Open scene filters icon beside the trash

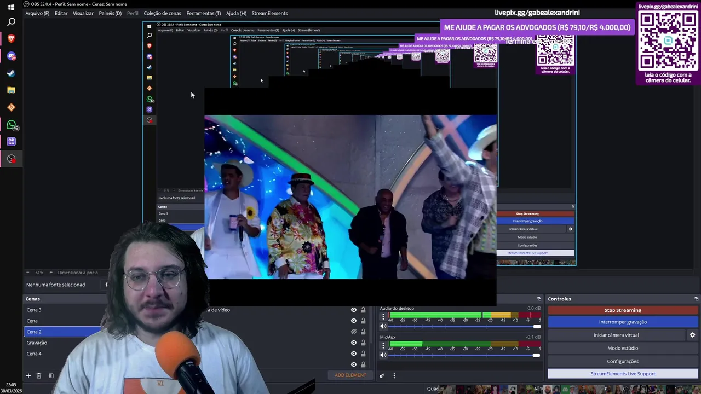pos(51,375)
